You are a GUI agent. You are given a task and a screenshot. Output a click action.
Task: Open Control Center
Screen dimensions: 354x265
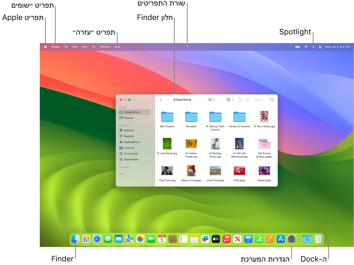tap(320, 47)
